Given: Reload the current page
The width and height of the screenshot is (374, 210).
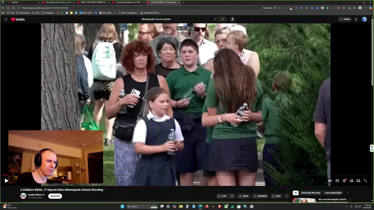Looking at the screenshot, I should click(8, 8).
